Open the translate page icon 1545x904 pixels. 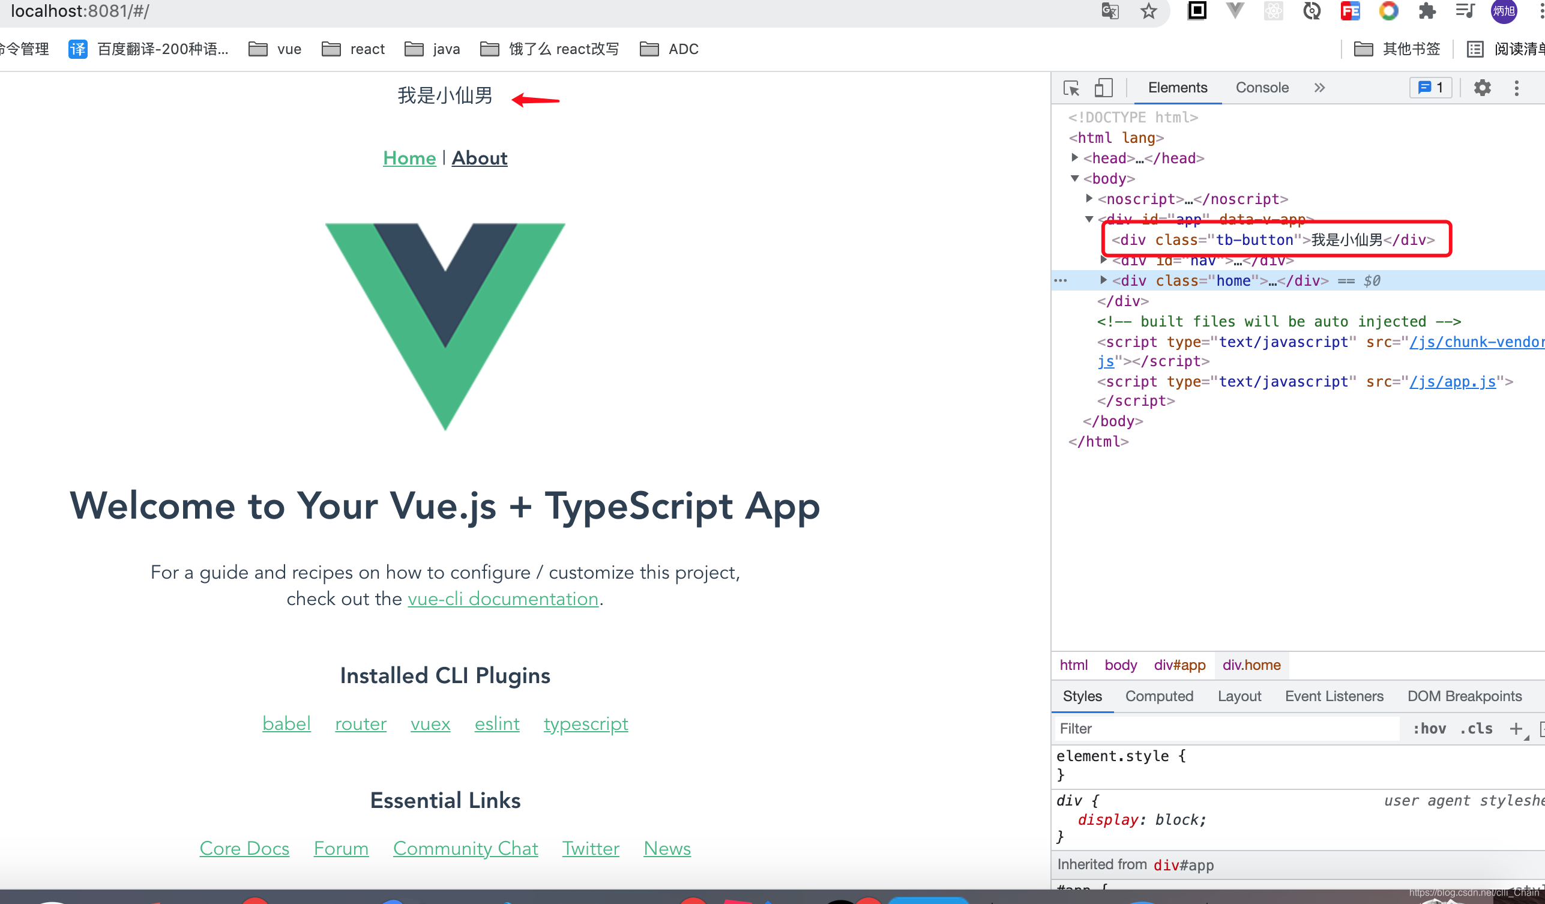(1110, 11)
